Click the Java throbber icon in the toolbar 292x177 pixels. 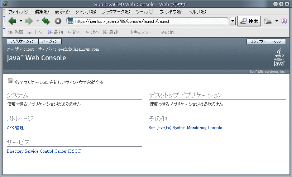[284, 21]
